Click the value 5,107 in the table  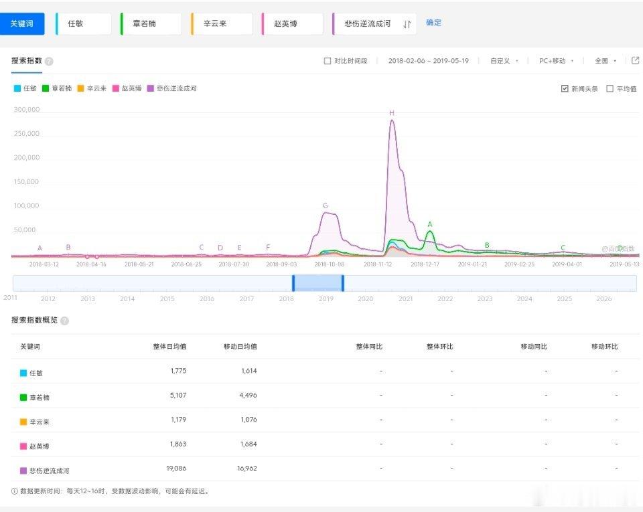178,396
